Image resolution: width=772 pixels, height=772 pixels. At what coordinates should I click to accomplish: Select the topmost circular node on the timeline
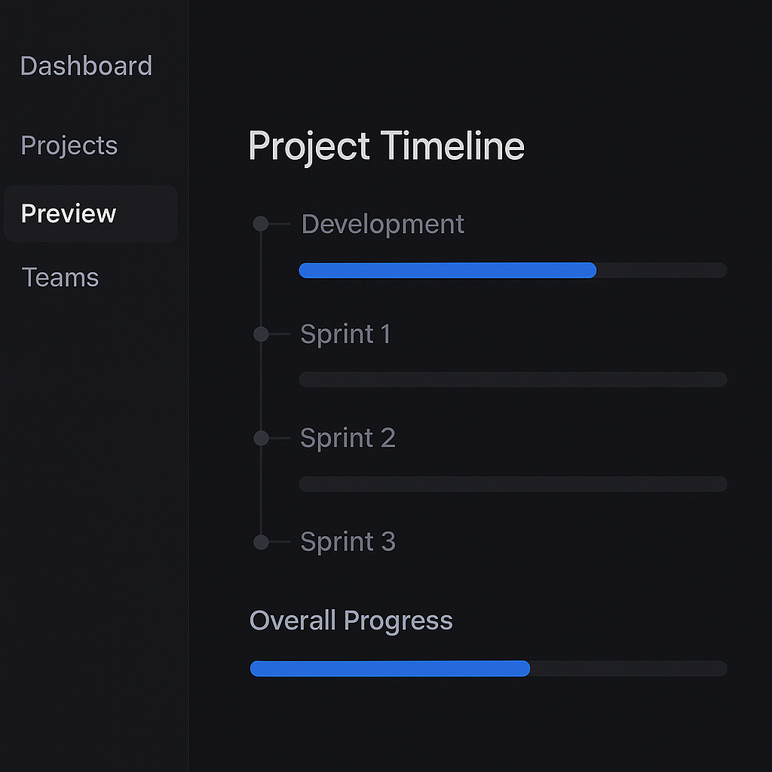click(262, 223)
